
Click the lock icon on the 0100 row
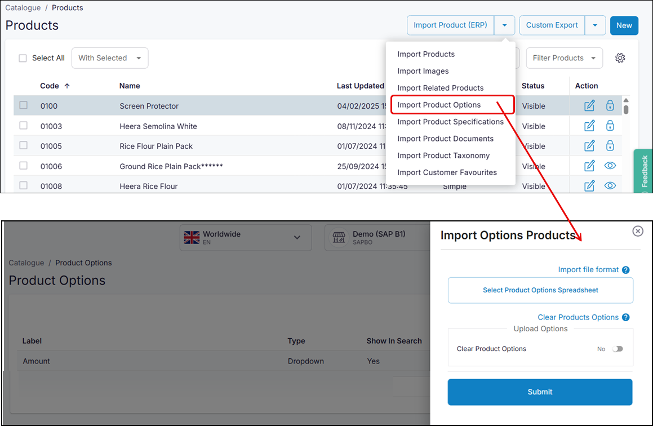point(610,105)
